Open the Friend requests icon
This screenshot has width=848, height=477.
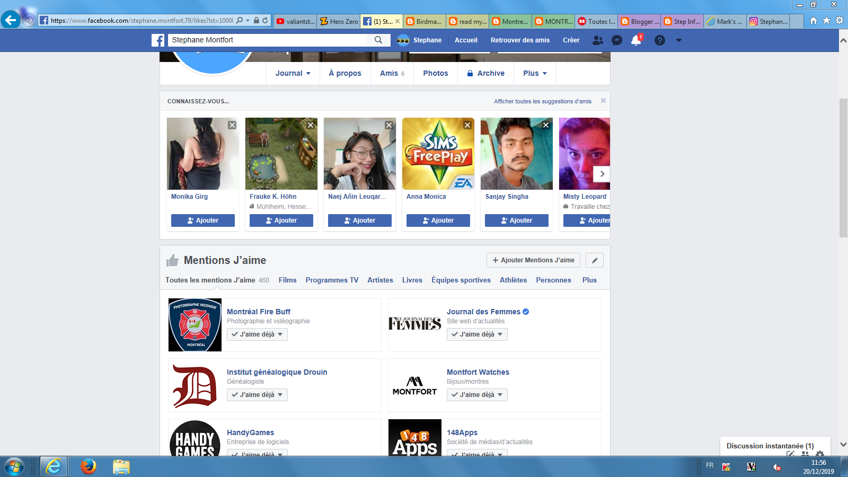point(598,40)
